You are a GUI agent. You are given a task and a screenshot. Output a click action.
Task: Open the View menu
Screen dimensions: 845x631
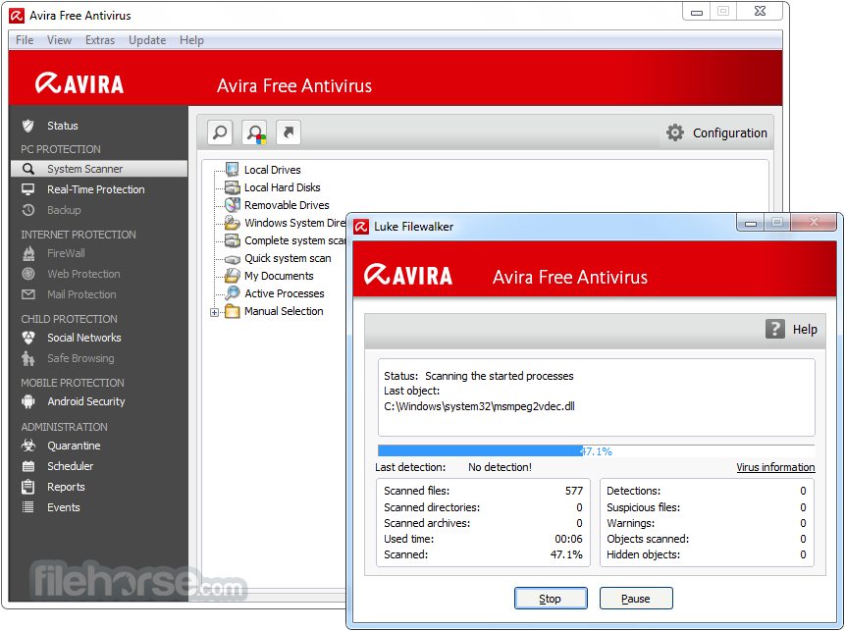[x=59, y=40]
